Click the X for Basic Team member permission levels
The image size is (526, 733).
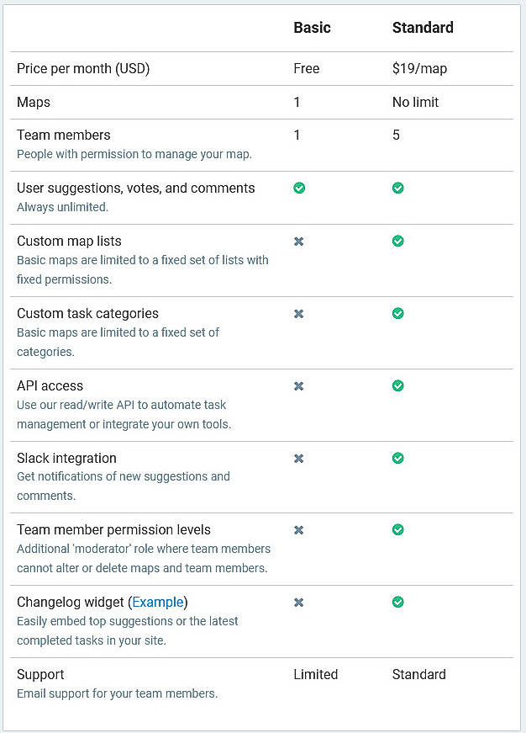coord(298,529)
